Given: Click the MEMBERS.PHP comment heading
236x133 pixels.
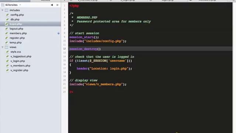Looking at the screenshot, I should pos(87,17).
